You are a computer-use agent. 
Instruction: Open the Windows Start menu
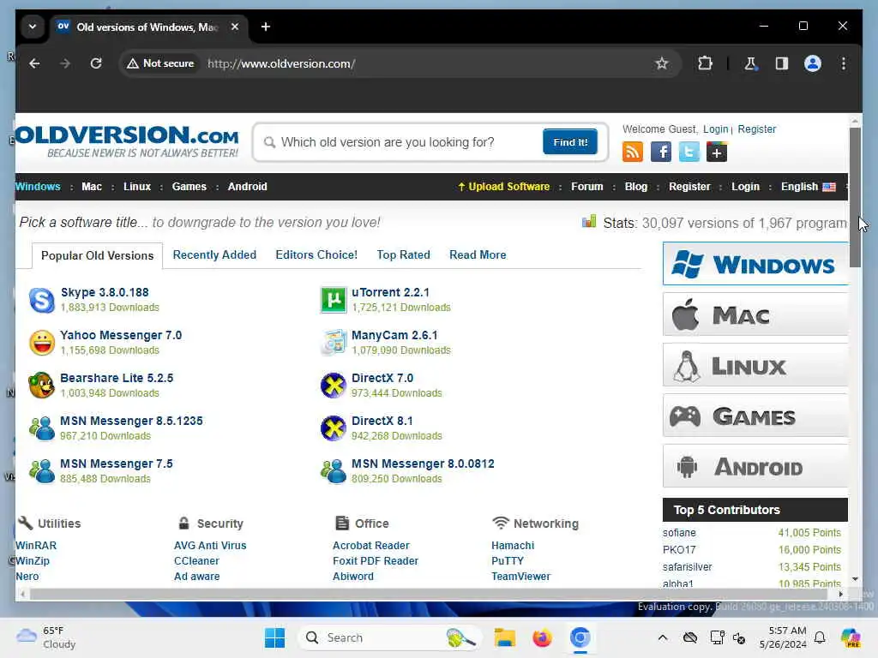point(274,637)
